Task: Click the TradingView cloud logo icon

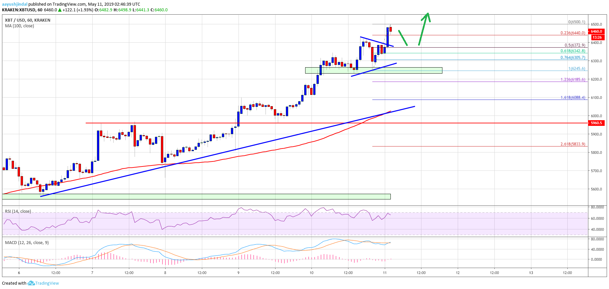Action: pos(31,283)
